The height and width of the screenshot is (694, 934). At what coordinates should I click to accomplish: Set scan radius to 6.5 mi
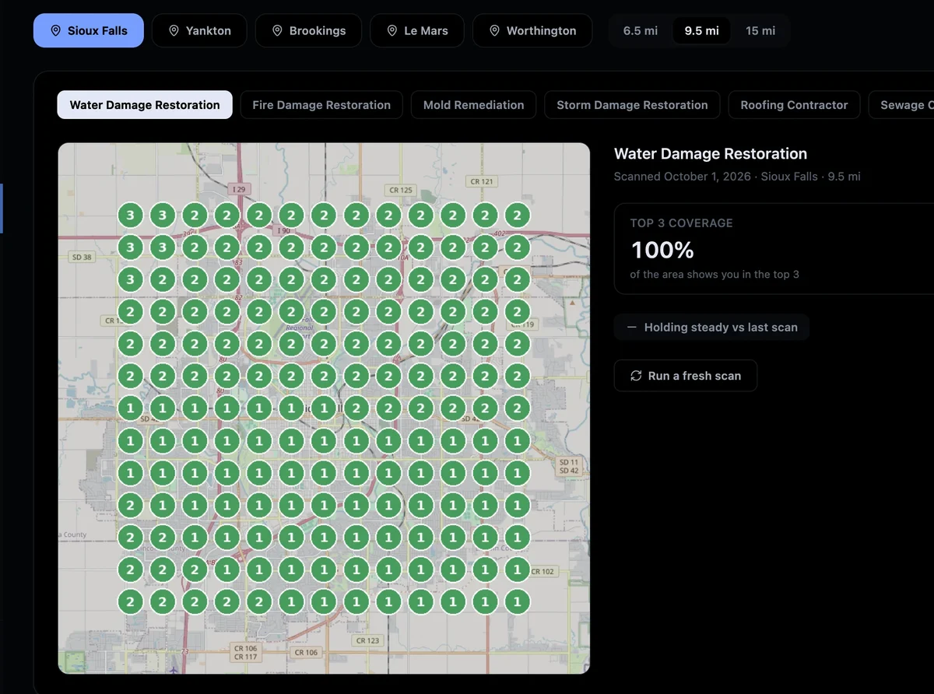pyautogui.click(x=641, y=30)
